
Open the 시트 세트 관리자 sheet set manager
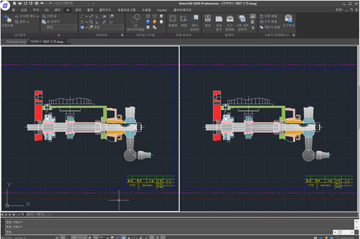[242, 23]
